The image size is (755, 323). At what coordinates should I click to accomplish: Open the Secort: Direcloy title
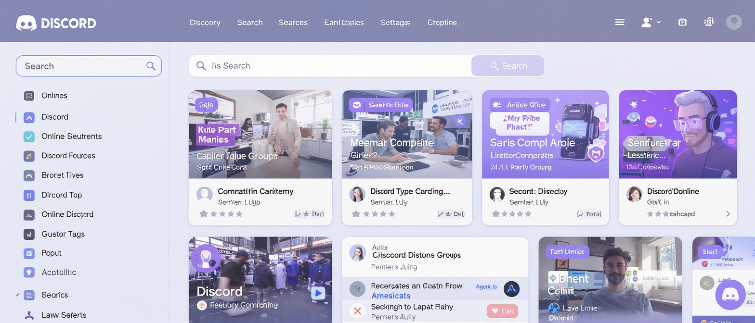[x=538, y=191]
